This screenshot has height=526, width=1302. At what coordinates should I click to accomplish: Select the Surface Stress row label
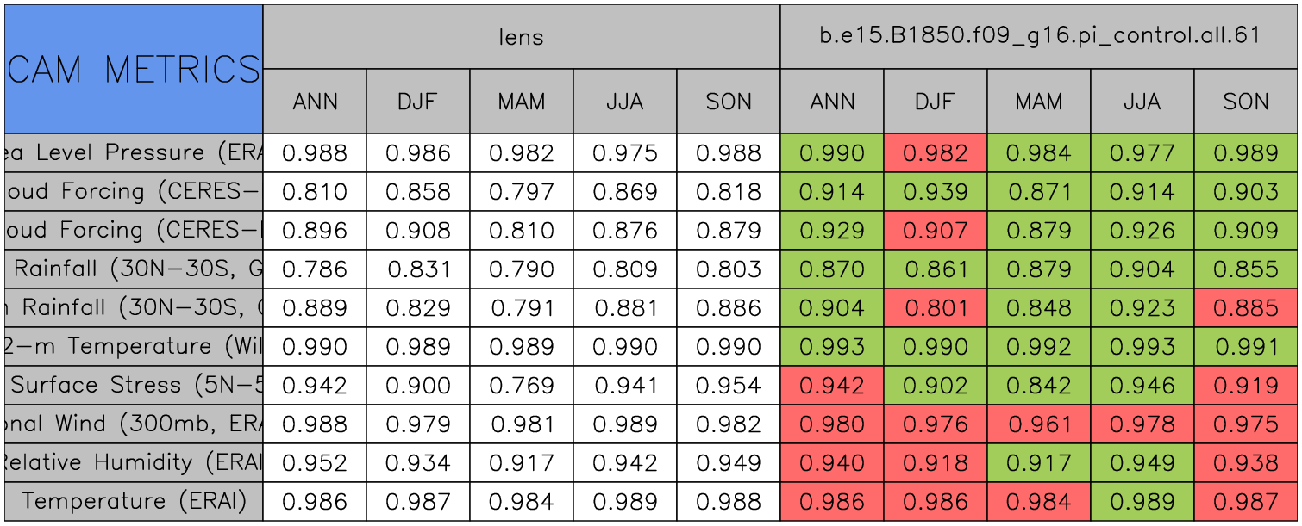(134, 386)
